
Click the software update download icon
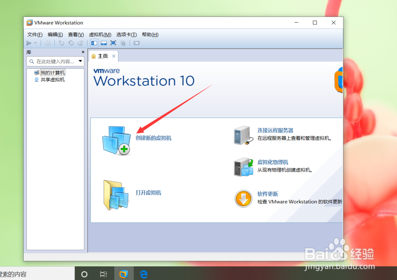(243, 198)
